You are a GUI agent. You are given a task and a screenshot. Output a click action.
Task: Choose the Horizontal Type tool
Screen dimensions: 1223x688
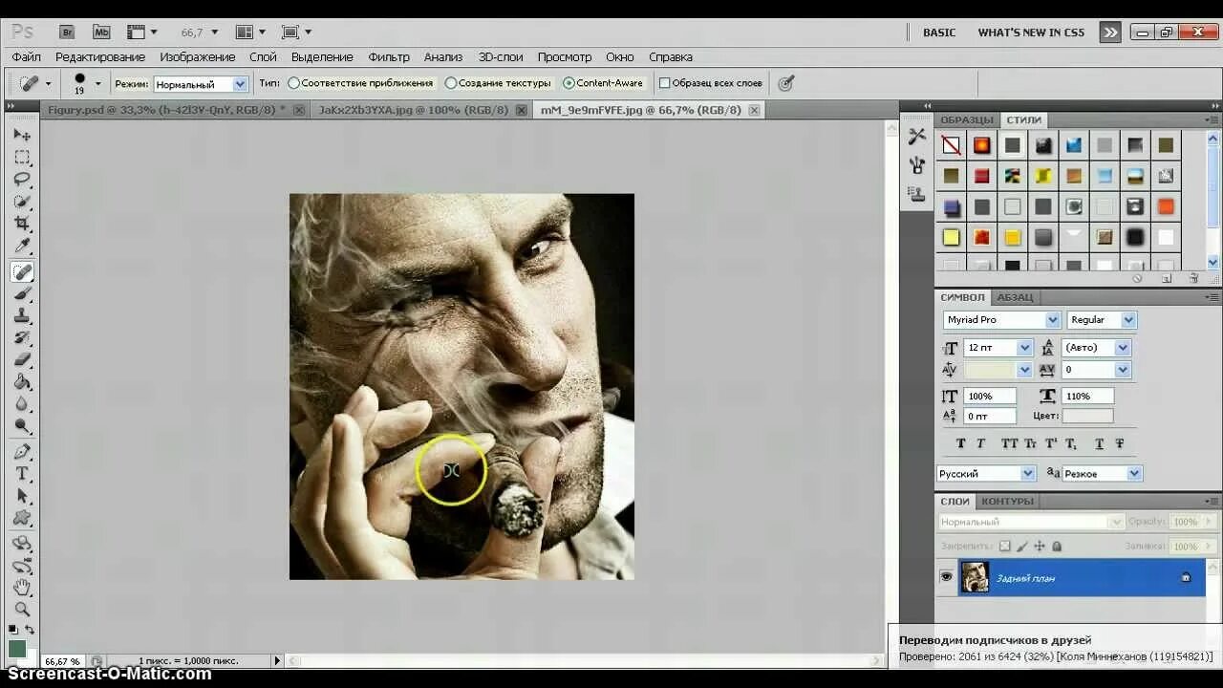coord(22,474)
